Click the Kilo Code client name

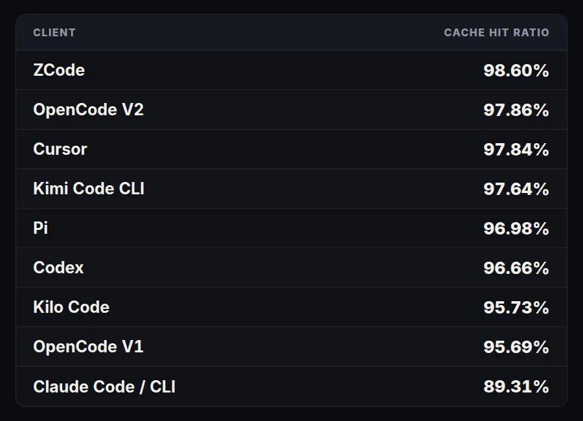point(71,307)
